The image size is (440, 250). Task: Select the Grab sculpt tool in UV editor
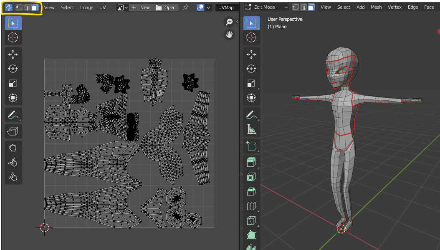pos(13,148)
